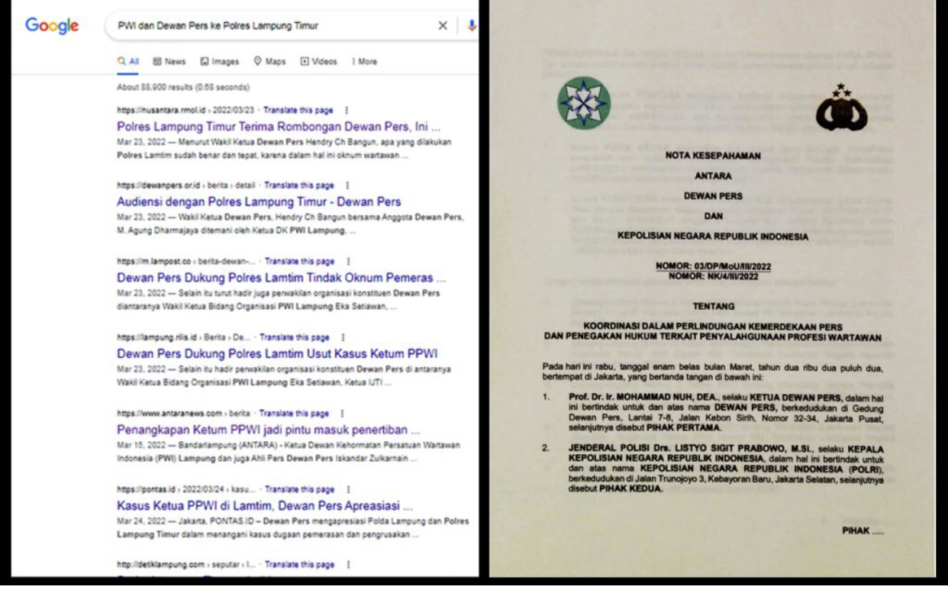Open three-dot menu for antaranews.com result
Image resolution: width=948 pixels, height=593 pixels.
click(343, 413)
